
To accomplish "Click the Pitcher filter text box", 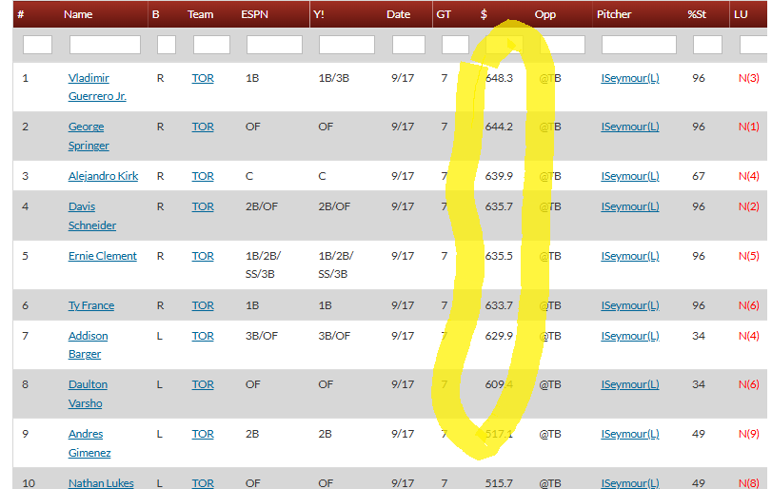I will (x=639, y=45).
